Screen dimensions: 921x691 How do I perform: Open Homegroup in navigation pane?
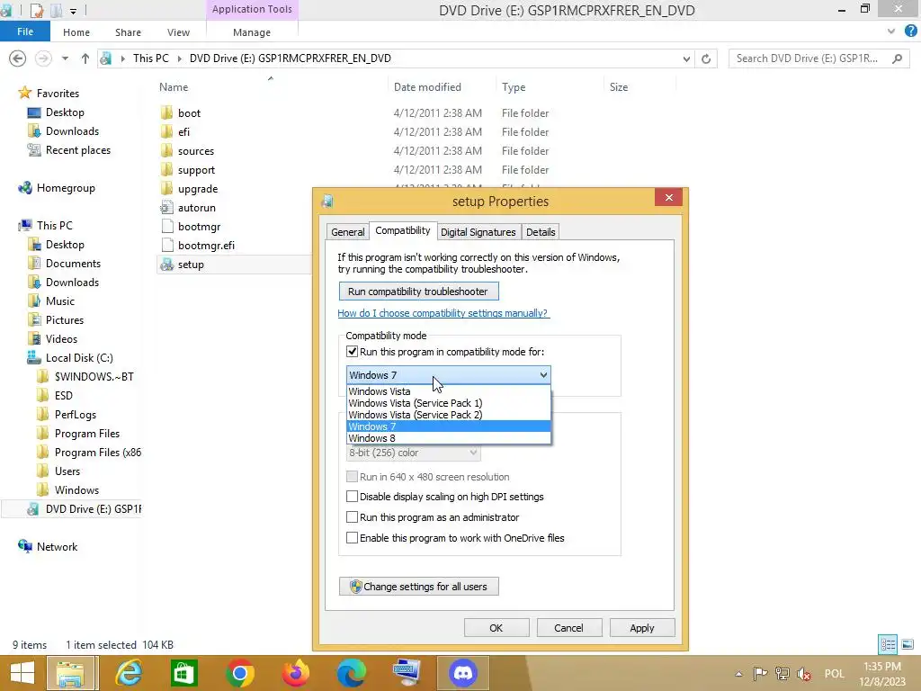click(x=65, y=188)
